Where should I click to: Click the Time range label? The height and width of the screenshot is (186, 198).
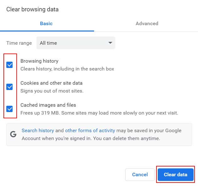[x=19, y=43]
